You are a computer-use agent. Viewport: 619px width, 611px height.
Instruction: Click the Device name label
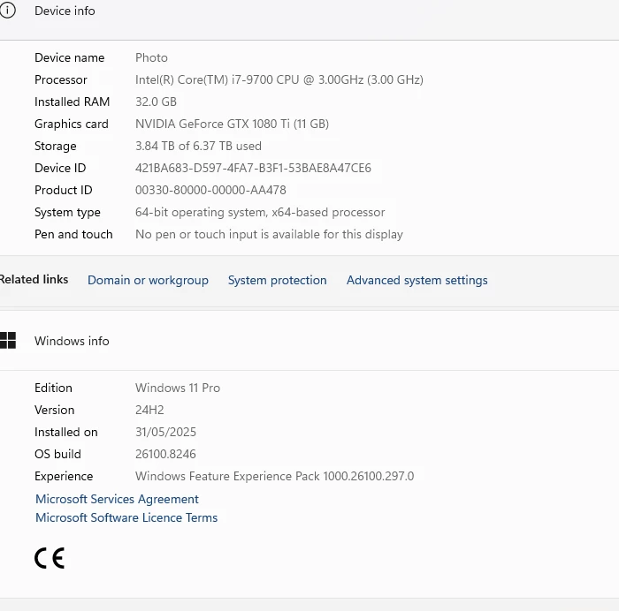click(70, 58)
